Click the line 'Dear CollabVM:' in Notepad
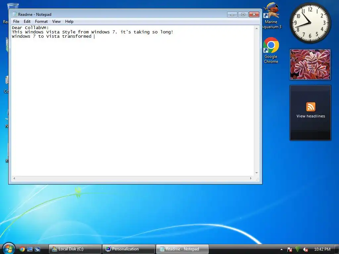The height and width of the screenshot is (254, 339). 30,28
